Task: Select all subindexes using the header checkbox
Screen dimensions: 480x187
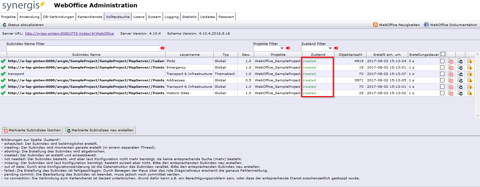Action: click(442, 54)
